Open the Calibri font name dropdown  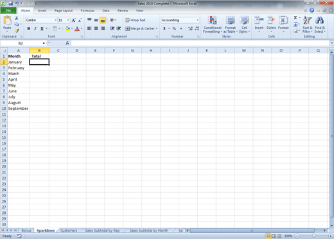56,20
